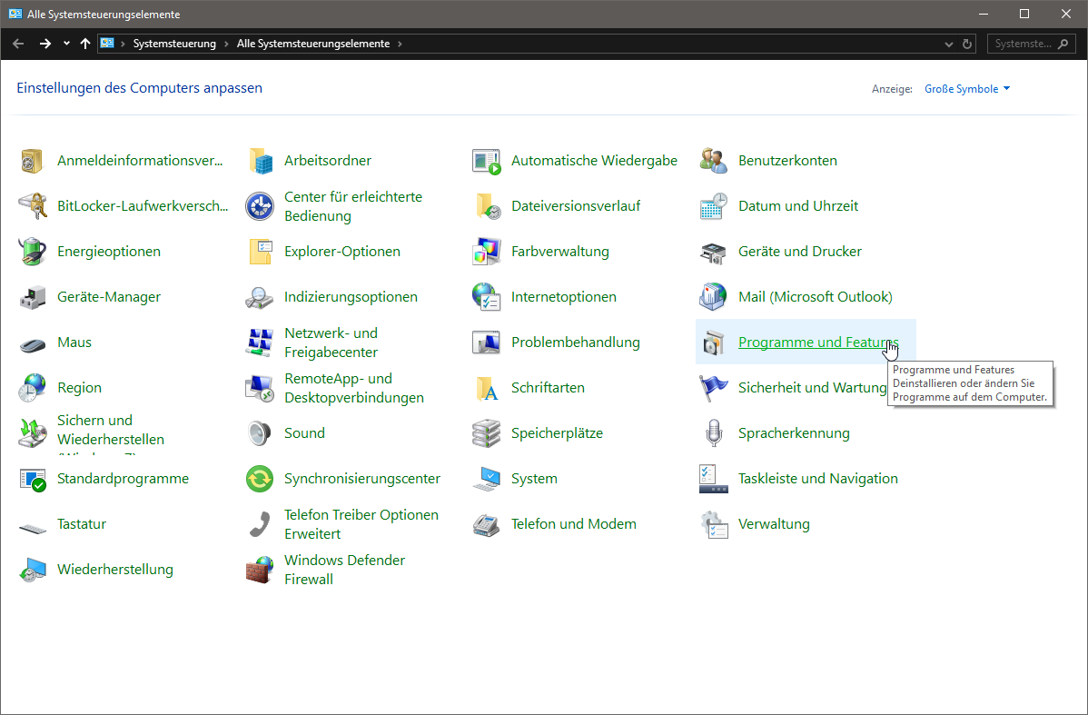Expand the address bar history chevron
This screenshot has width=1088, height=715.
click(x=948, y=44)
